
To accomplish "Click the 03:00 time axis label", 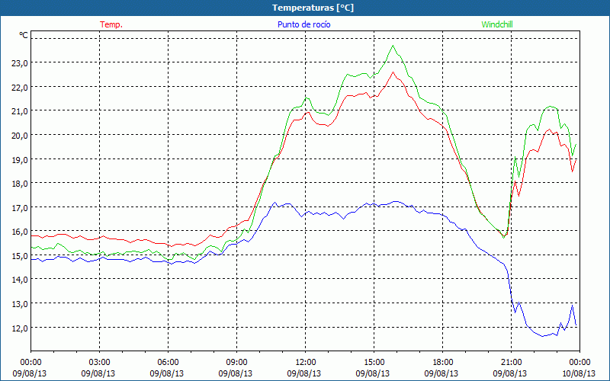I will click(x=98, y=363).
